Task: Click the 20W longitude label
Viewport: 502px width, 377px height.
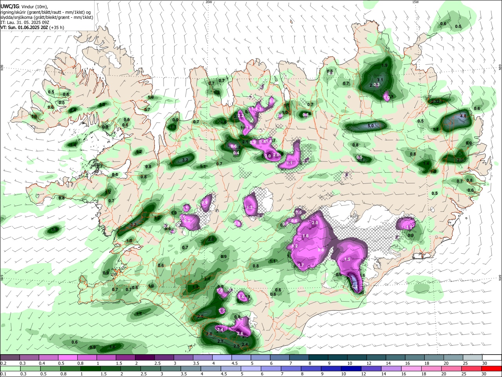Action: tap(209, 2)
